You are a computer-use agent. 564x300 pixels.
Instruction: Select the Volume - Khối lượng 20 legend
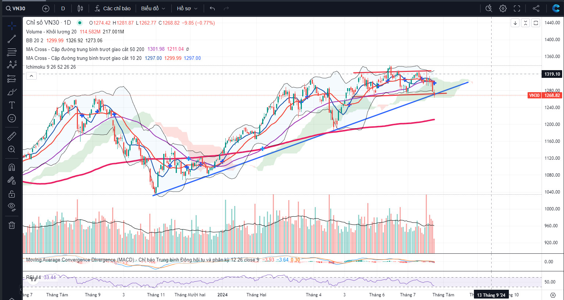tap(51, 32)
